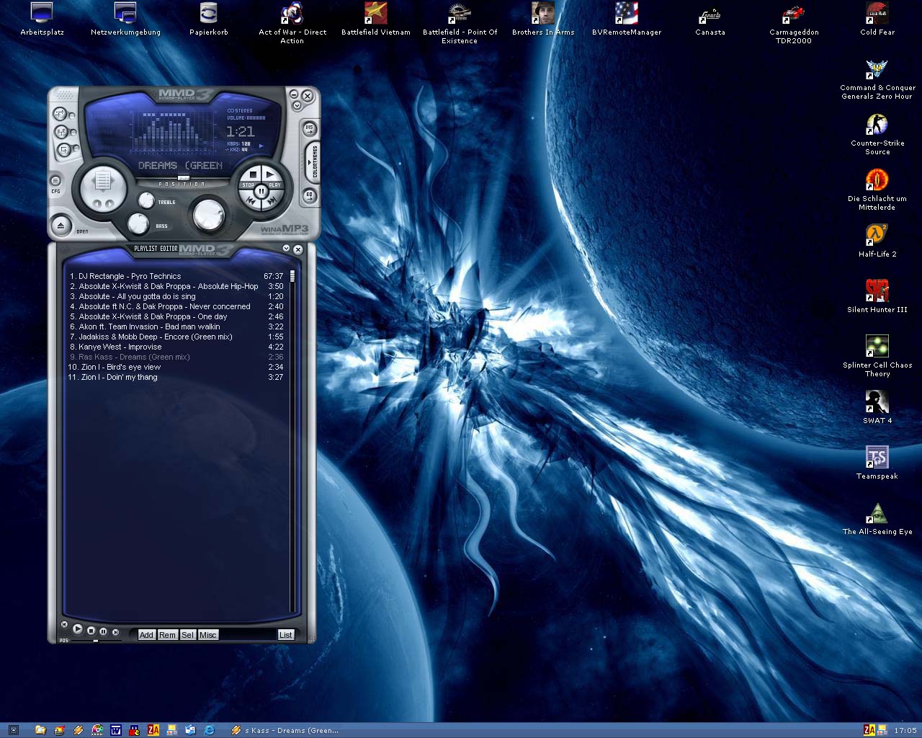Select the Teamspeak desktop icon
Image resolution: width=922 pixels, height=738 pixels.
(877, 462)
